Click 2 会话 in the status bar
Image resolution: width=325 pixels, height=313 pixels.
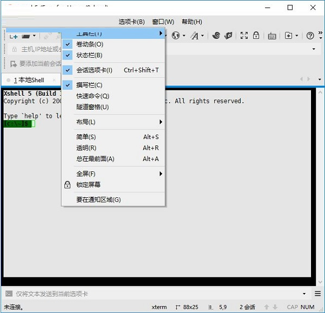tap(247, 307)
